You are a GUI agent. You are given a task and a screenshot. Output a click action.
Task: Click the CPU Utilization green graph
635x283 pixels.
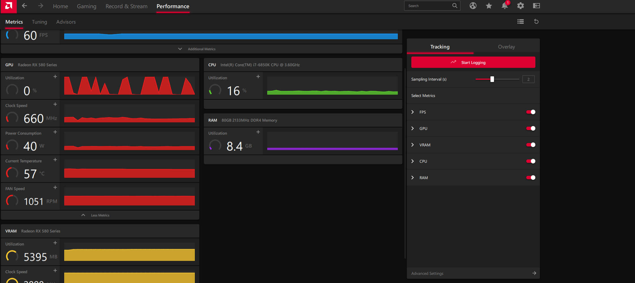point(332,85)
